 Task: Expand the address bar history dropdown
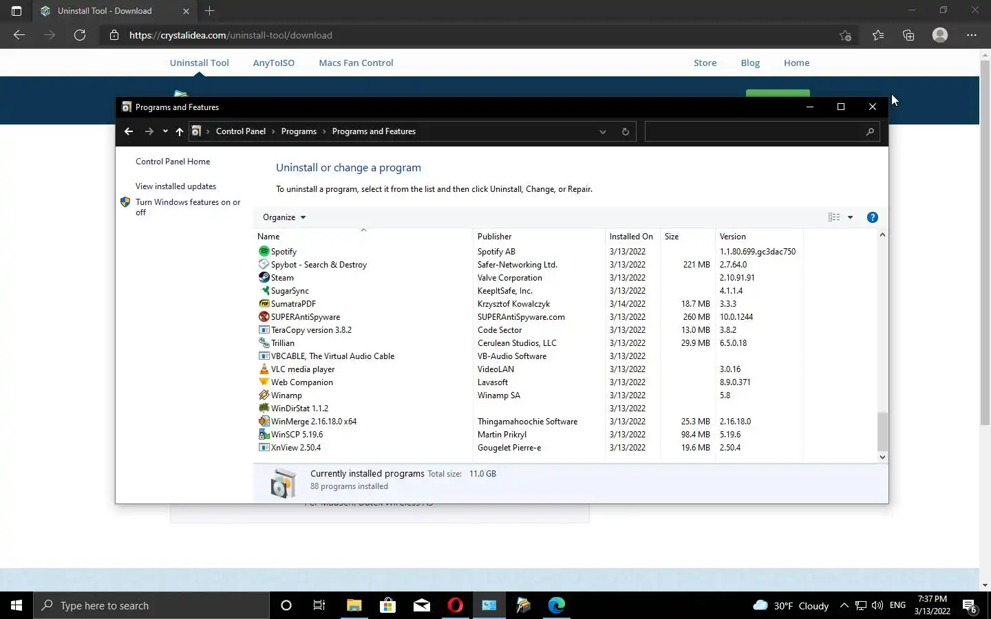point(602,131)
